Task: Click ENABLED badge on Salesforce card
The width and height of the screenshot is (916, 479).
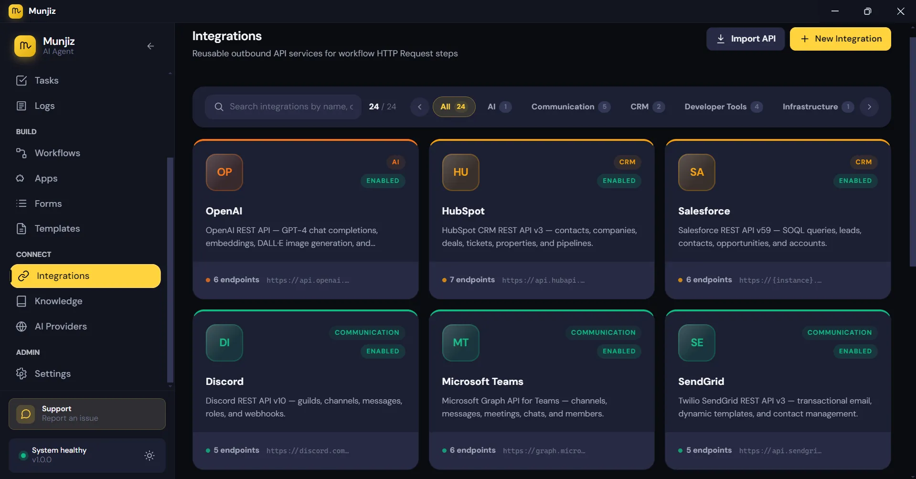Action: point(855,181)
